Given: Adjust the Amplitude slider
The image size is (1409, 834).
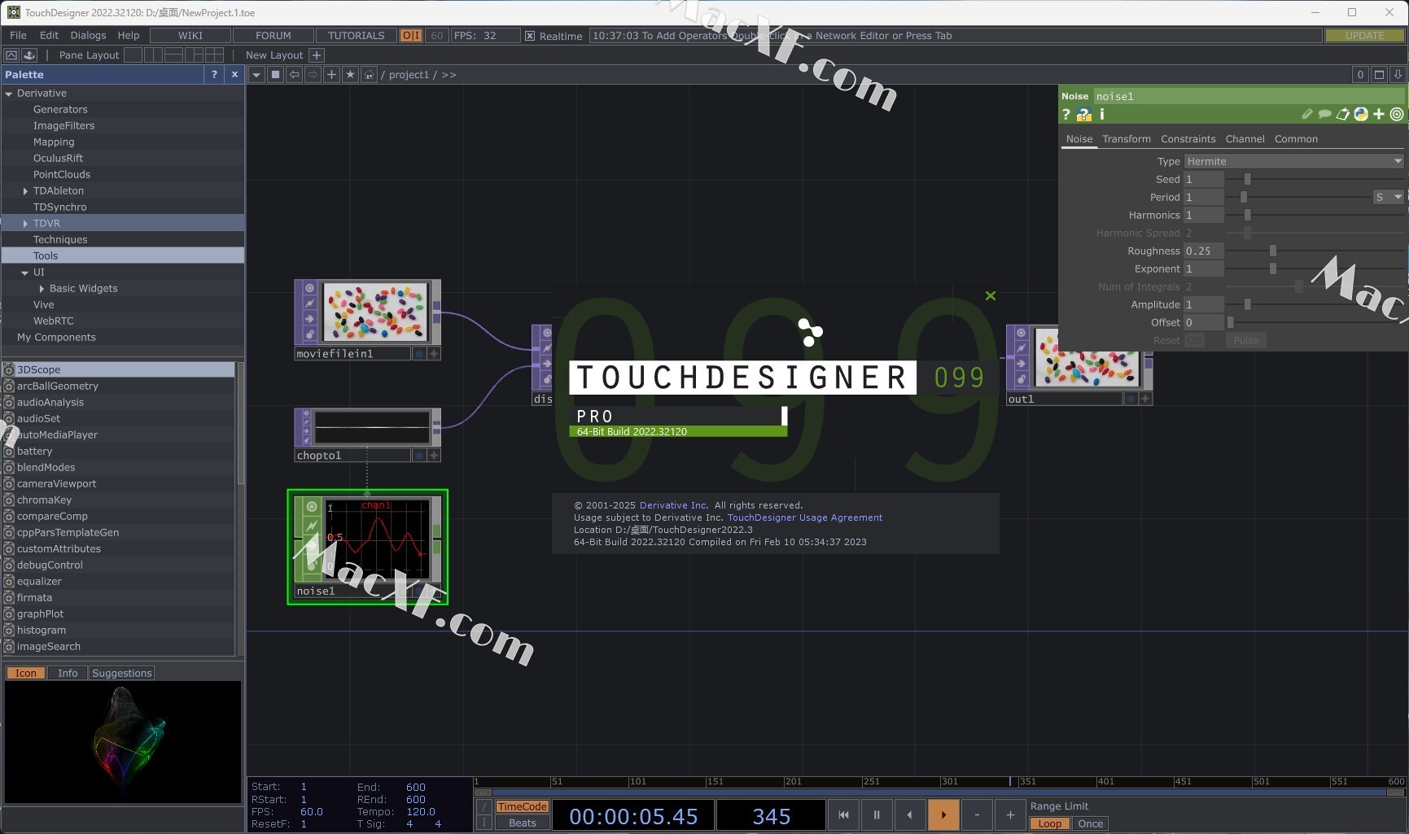Looking at the screenshot, I should click(1247, 305).
